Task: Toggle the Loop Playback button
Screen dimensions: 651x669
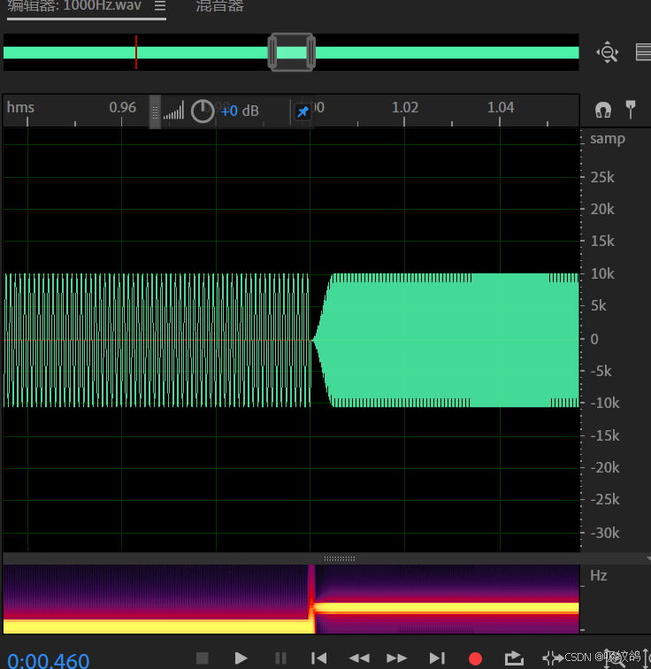Action: (514, 657)
